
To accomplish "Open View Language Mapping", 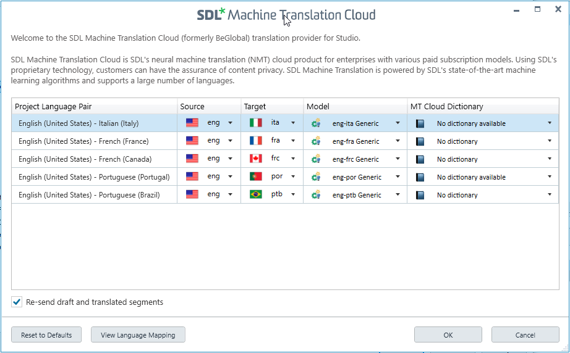I will pos(138,335).
